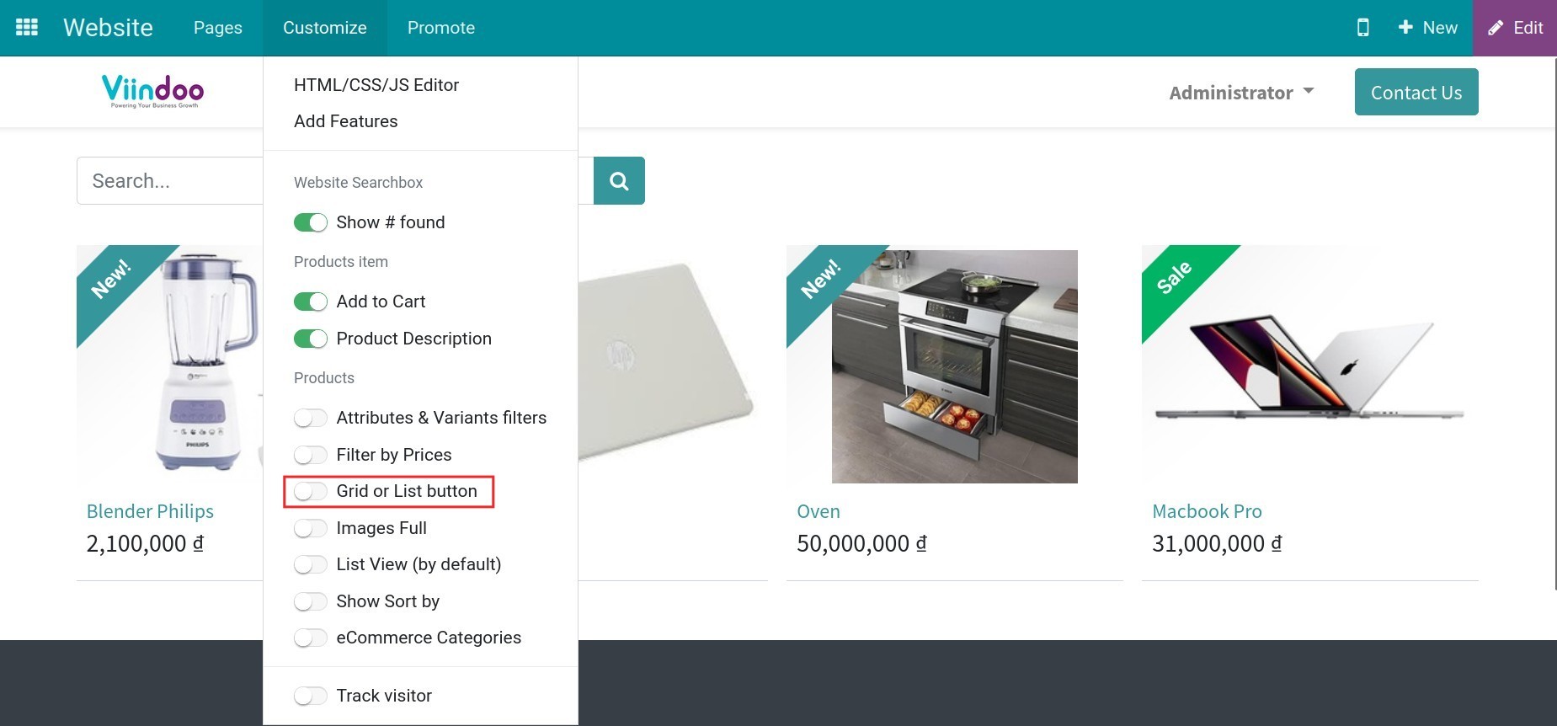Turn off the Add to Cart toggle
This screenshot has width=1557, height=726.
311,302
